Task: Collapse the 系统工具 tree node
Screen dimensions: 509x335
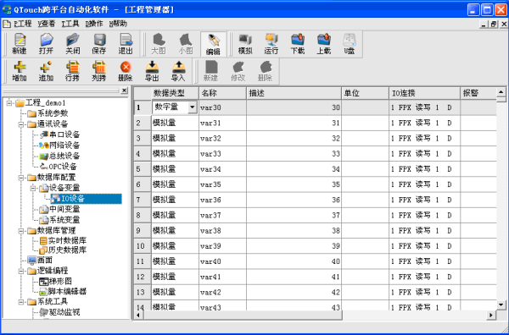Action: pos(21,302)
